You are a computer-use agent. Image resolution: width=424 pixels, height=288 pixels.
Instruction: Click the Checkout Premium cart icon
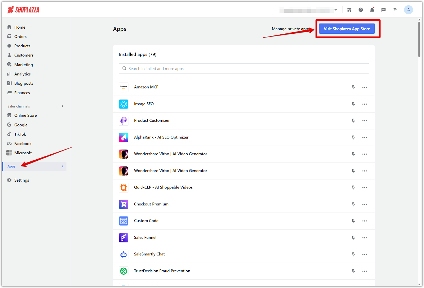(x=123, y=204)
